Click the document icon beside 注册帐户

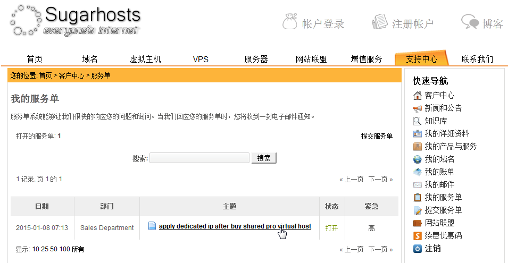[380, 22]
